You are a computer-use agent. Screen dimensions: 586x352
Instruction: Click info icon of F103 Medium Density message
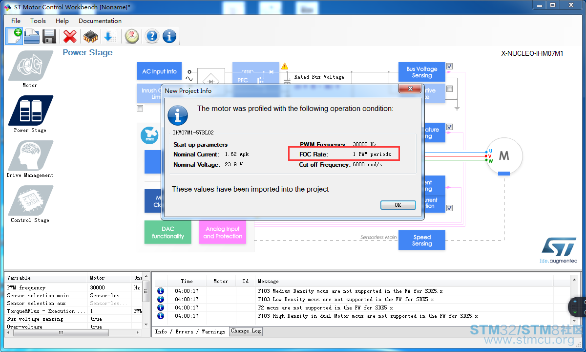[x=161, y=291]
